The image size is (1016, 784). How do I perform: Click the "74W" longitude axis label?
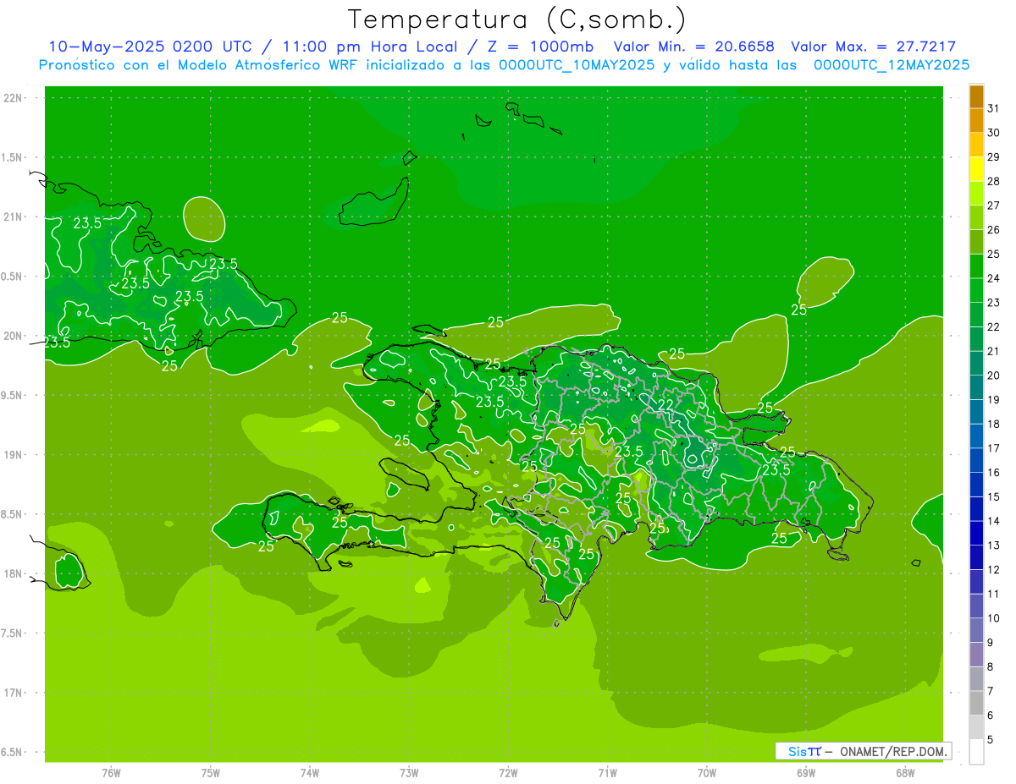click(310, 773)
